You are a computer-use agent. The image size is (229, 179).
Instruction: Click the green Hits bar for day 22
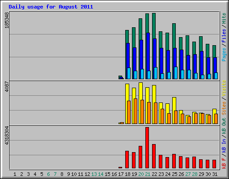point(154,26)
